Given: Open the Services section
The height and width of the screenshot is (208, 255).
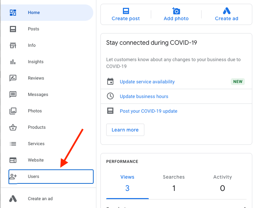Looking at the screenshot, I should tap(47, 144).
